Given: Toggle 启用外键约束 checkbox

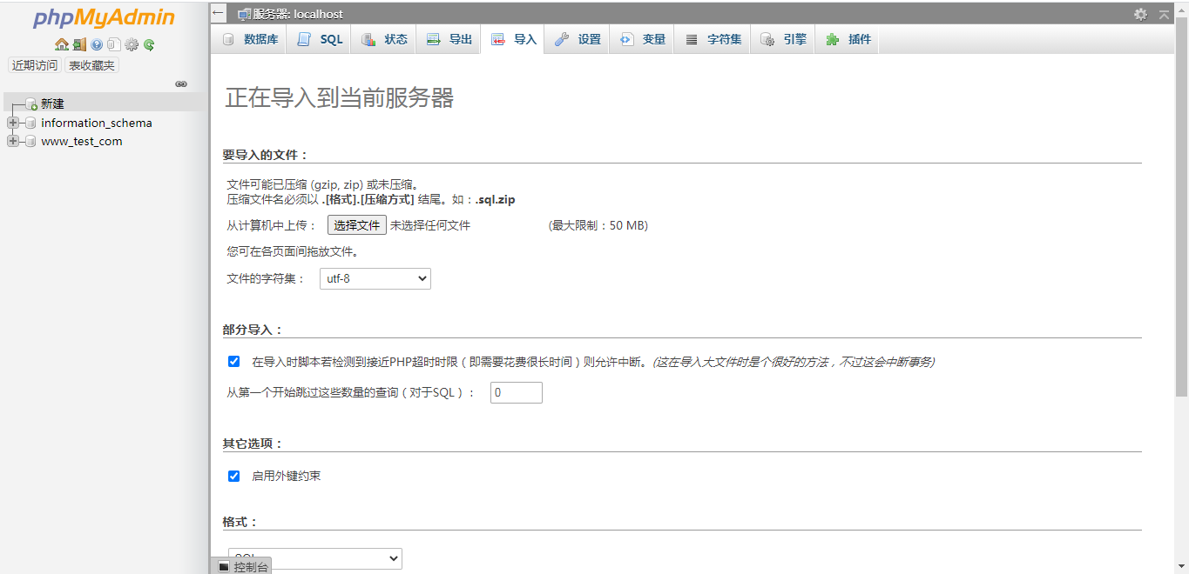Looking at the screenshot, I should [x=233, y=476].
